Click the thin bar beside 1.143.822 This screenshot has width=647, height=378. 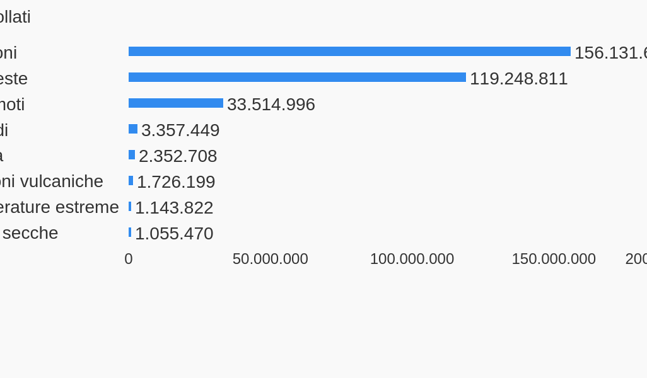click(130, 207)
